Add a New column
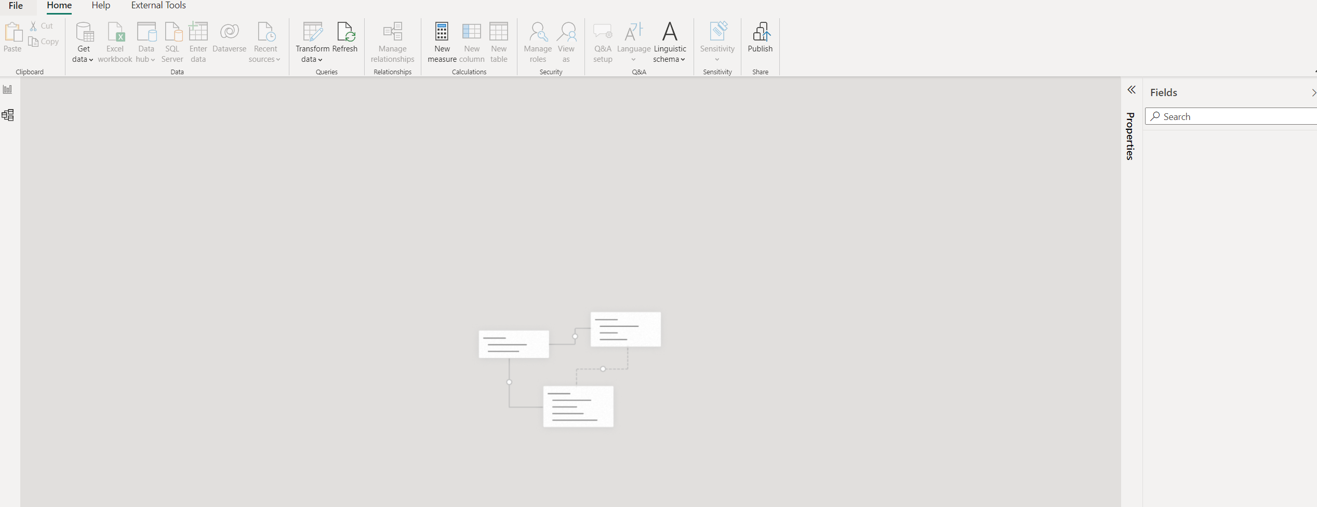 click(x=472, y=43)
